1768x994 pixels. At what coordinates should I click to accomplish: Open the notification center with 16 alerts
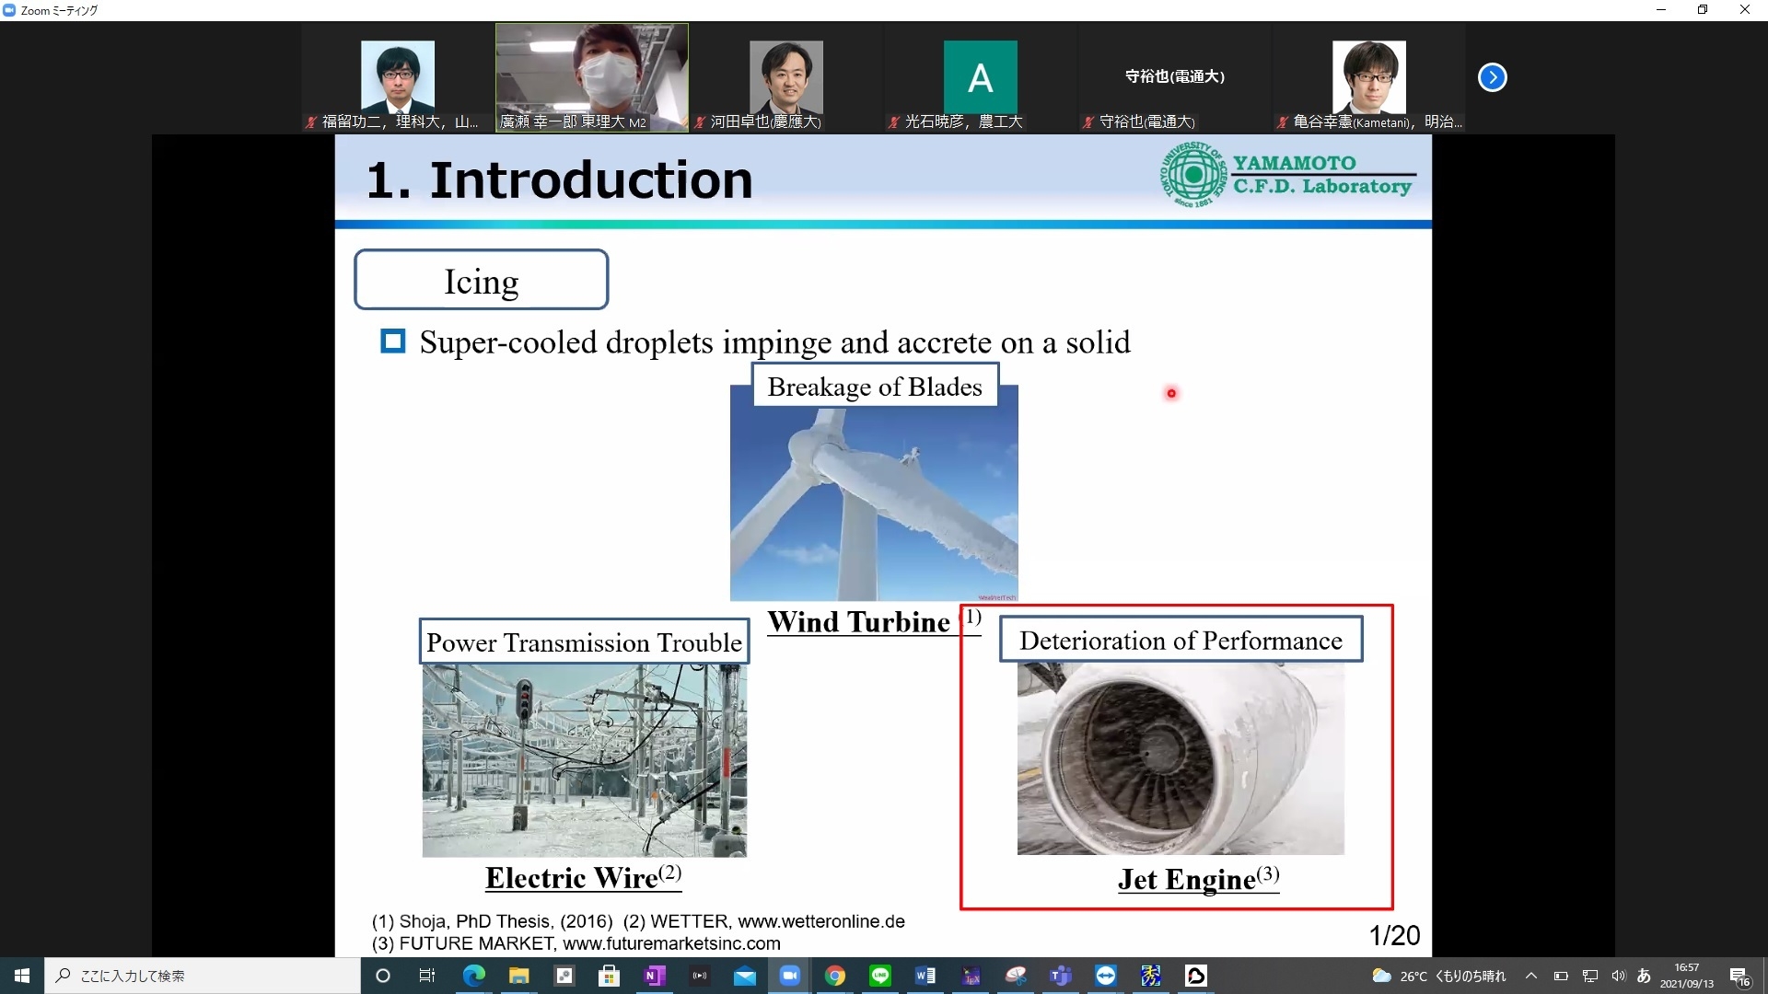1739,977
